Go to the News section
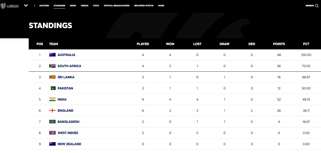Viewport: 321px width, 153px height. (73, 6)
